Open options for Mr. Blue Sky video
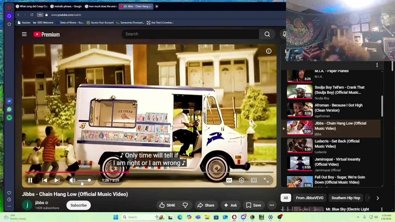395x222 pixels. click(x=382, y=209)
